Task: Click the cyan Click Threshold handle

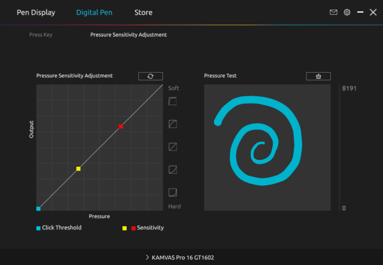Action: click(38, 209)
